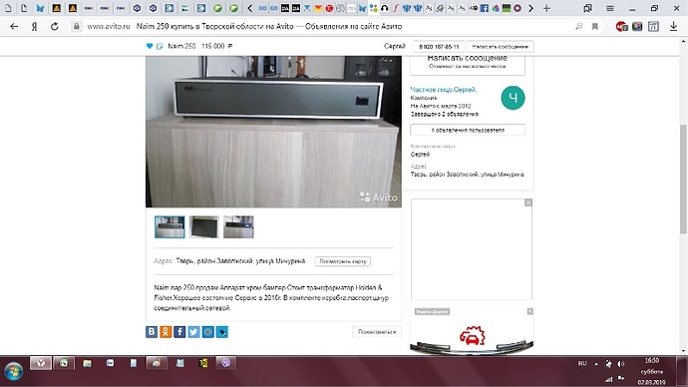Select the first photo thumbnail
Screen dimensions: 688x387
point(170,226)
